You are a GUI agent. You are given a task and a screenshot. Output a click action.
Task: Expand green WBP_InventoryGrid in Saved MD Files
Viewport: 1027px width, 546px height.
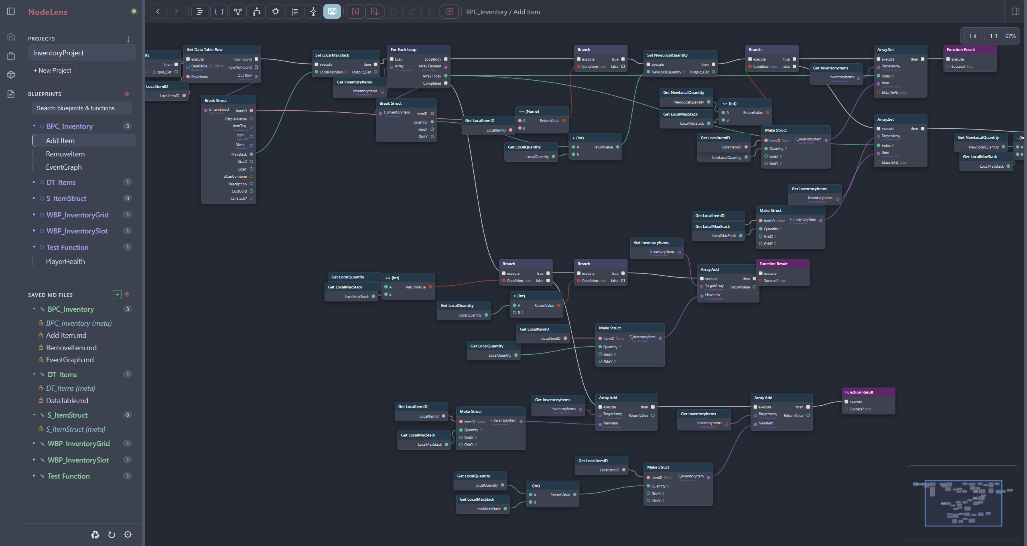35,443
